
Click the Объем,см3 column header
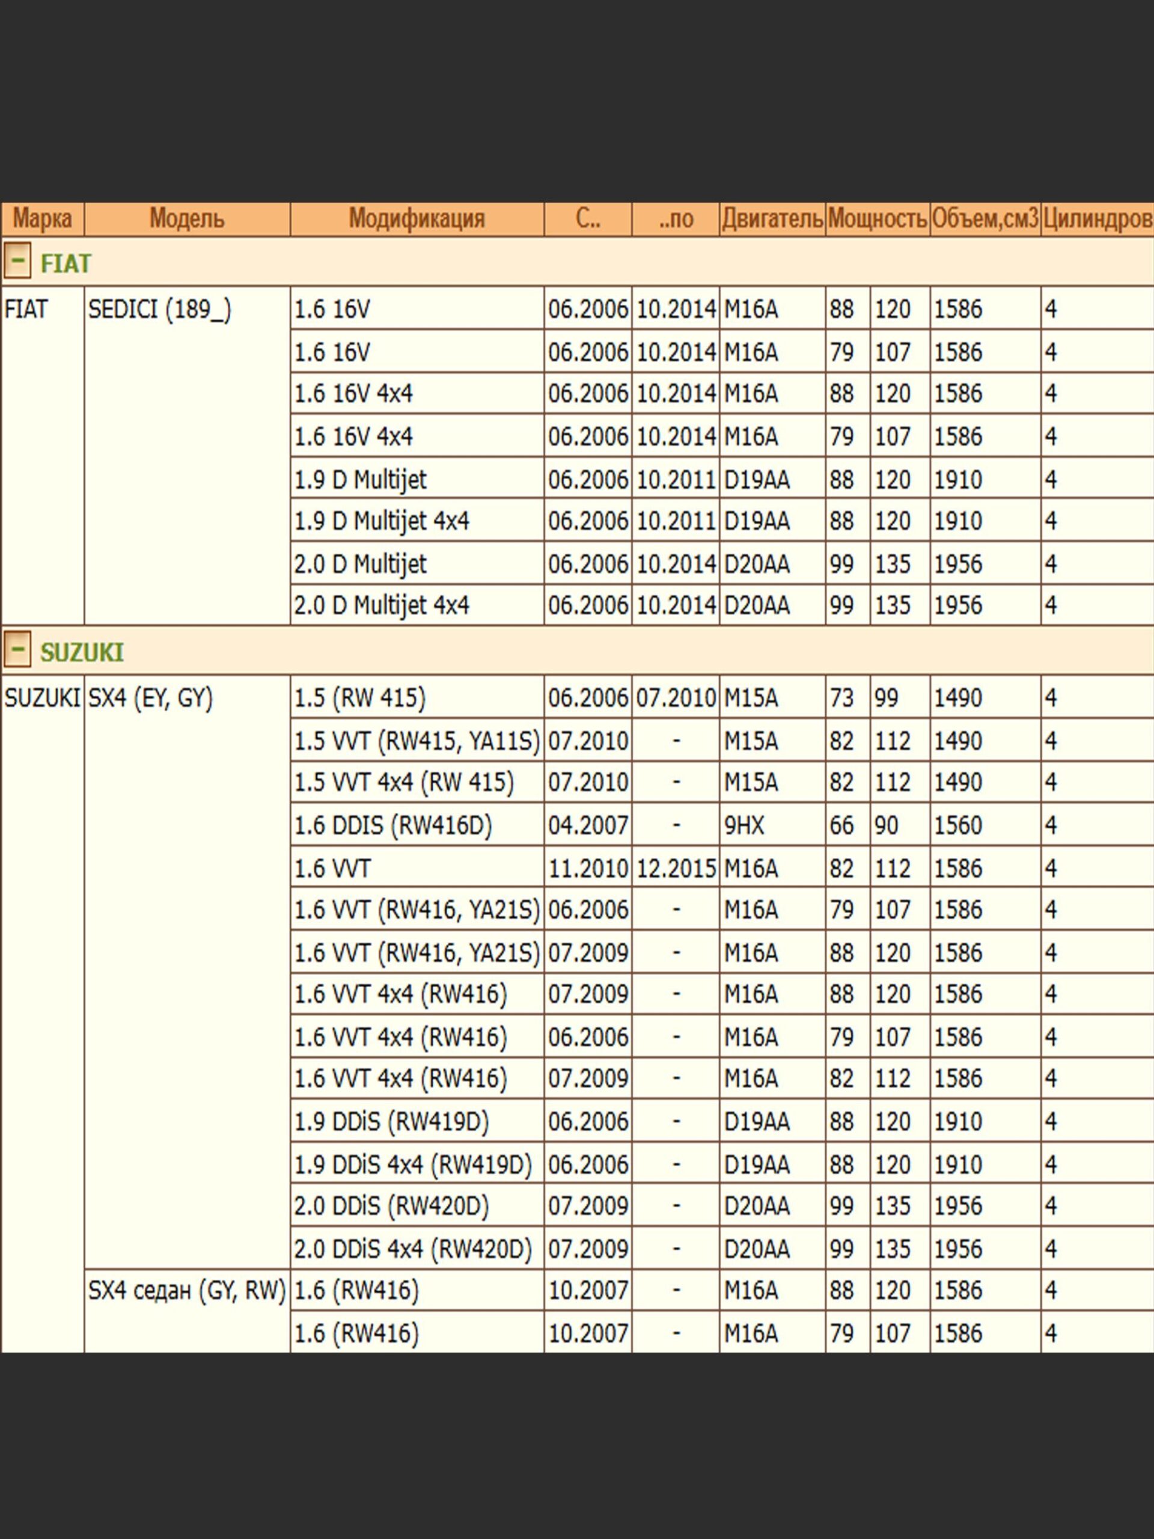(985, 218)
